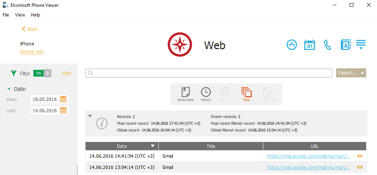Screen dimensions: 377x175
Task: Open calendar picker for Until date
Action: pos(63,110)
